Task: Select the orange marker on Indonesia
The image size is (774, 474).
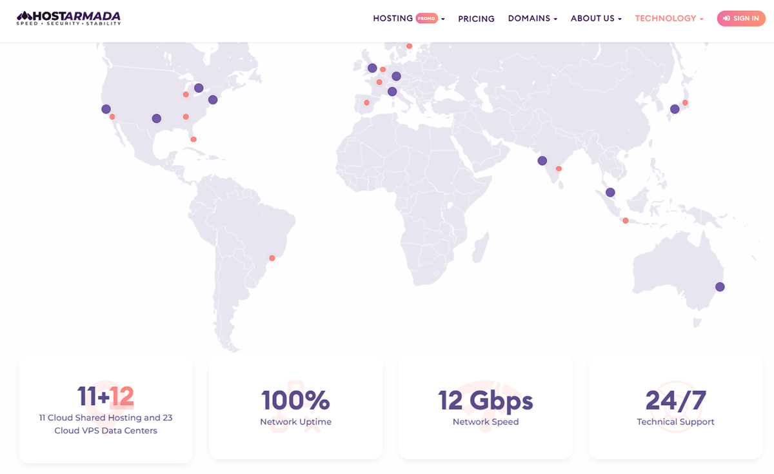Action: 625,220
